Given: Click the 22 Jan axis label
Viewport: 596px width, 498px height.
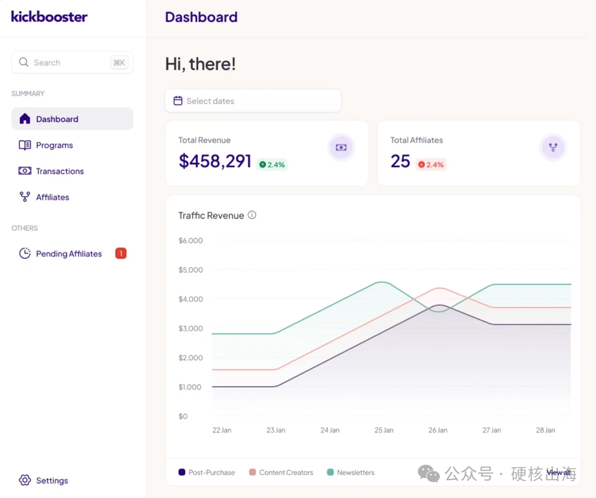Looking at the screenshot, I should [x=222, y=430].
